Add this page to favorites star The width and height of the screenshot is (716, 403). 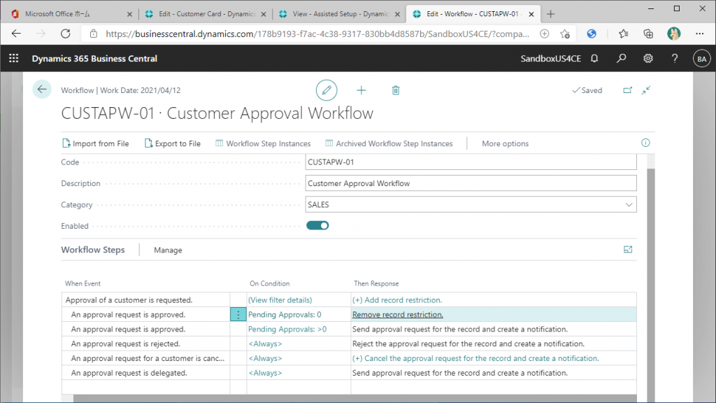(565, 34)
